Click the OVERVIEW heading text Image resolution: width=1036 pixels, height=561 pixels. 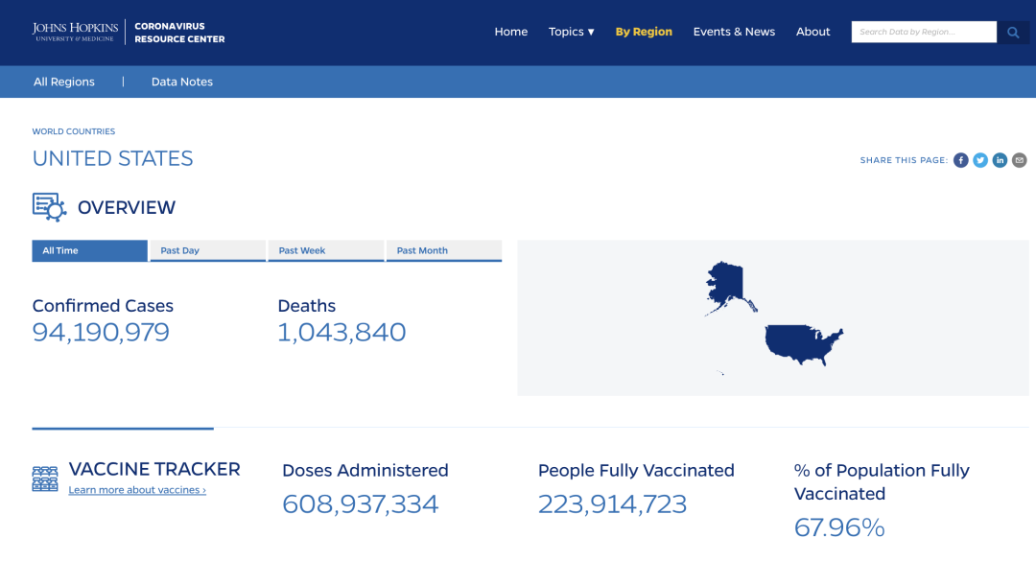(x=127, y=207)
